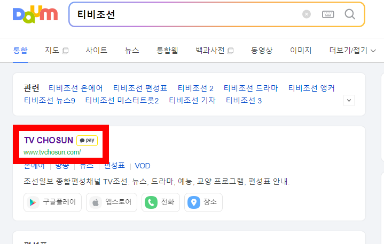Image resolution: width=384 pixels, height=244 pixels.
Task: Open the 통합웹 tab
Action: [167, 50]
